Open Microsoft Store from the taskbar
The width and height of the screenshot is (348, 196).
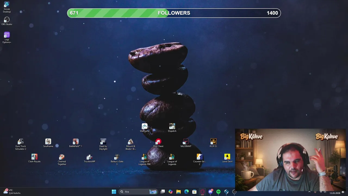point(194,192)
